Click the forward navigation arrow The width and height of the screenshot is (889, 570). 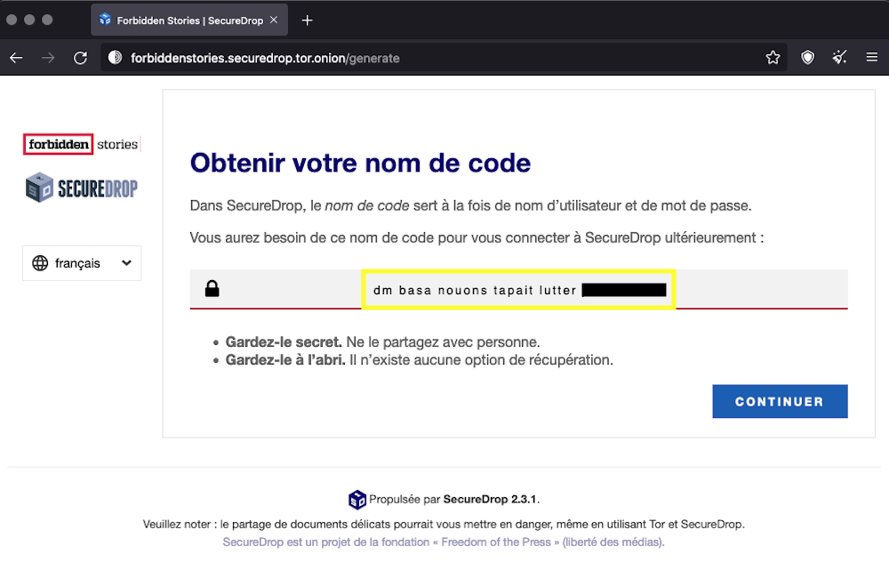click(x=48, y=58)
